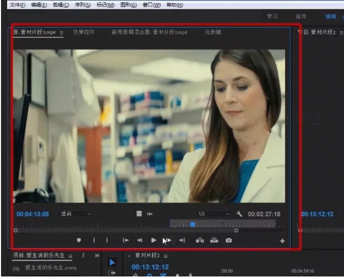This screenshot has height=279, width=344.
Task: Open the wrench settings menu
Action: click(239, 214)
